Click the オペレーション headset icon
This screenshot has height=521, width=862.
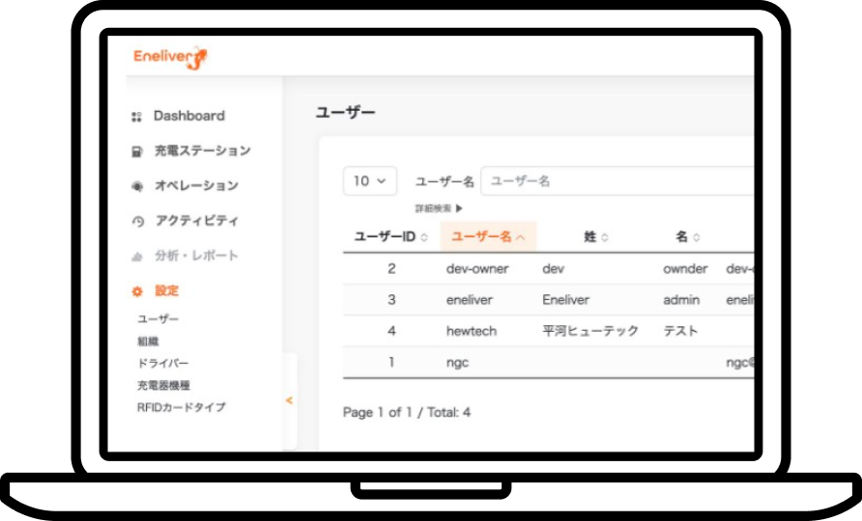pyautogui.click(x=137, y=186)
